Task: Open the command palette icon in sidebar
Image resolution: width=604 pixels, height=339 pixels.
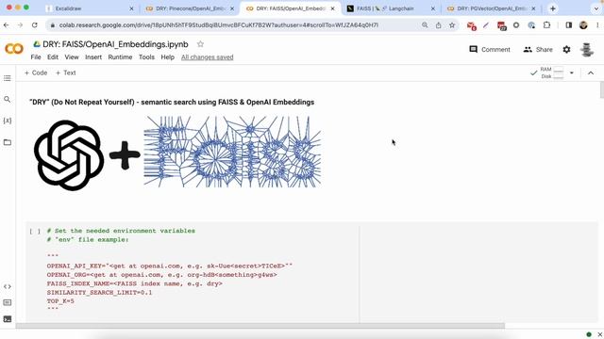Action: 8,303
